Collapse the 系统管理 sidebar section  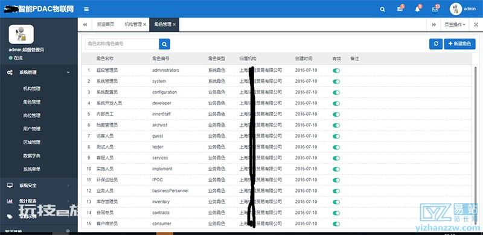coord(39,72)
